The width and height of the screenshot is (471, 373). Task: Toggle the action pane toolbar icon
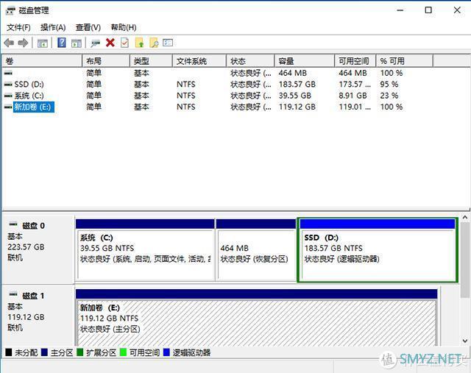tap(77, 43)
